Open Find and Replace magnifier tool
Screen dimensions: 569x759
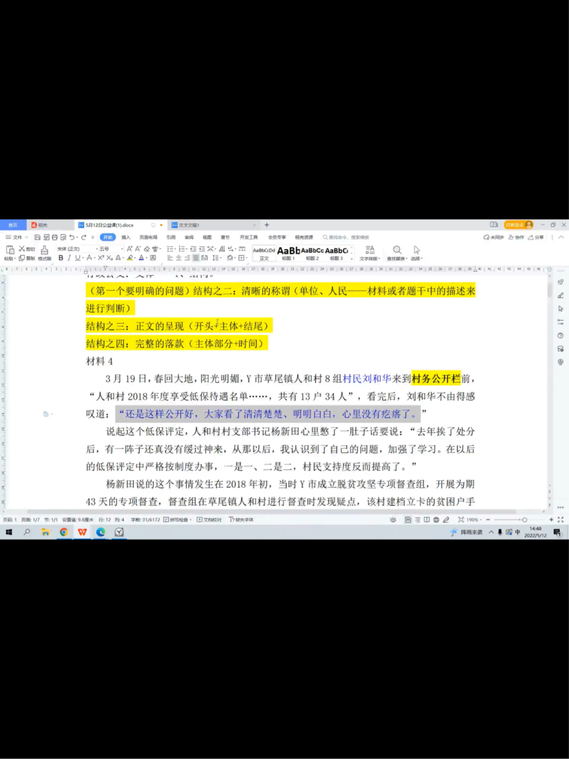click(x=397, y=251)
